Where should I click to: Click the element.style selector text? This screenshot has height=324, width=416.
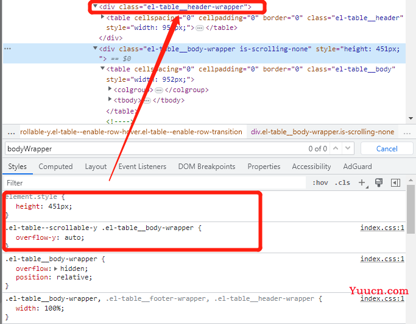pos(31,196)
